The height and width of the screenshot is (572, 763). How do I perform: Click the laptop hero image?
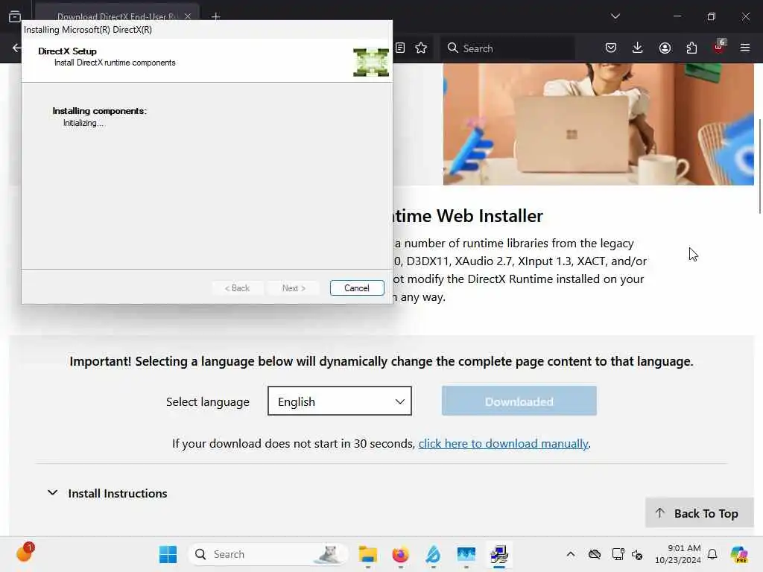(598, 124)
